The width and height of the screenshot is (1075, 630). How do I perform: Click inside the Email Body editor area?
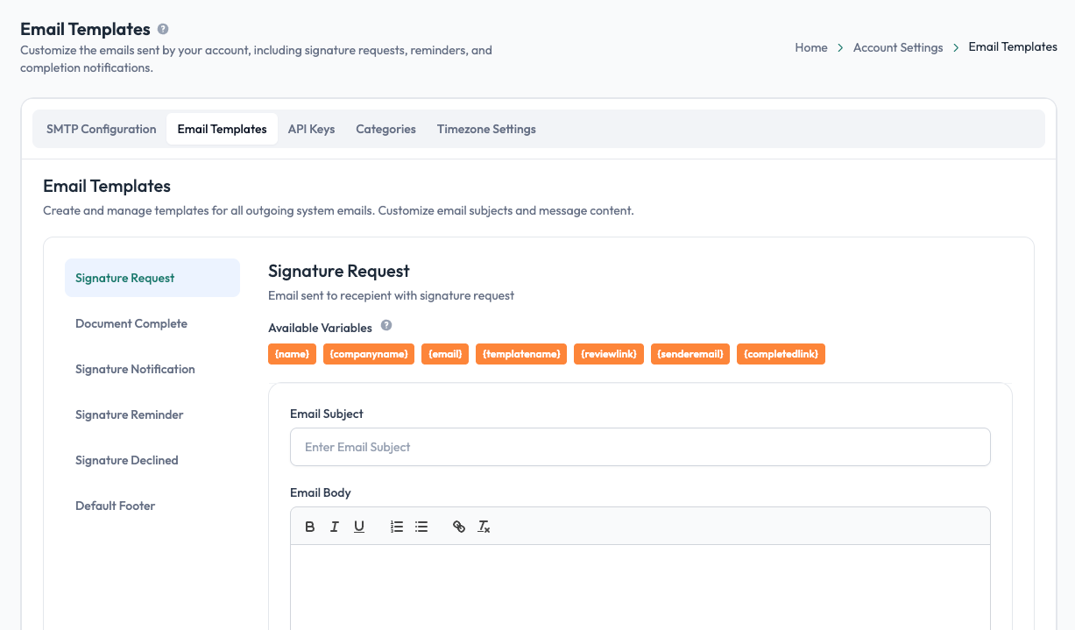click(x=640, y=587)
